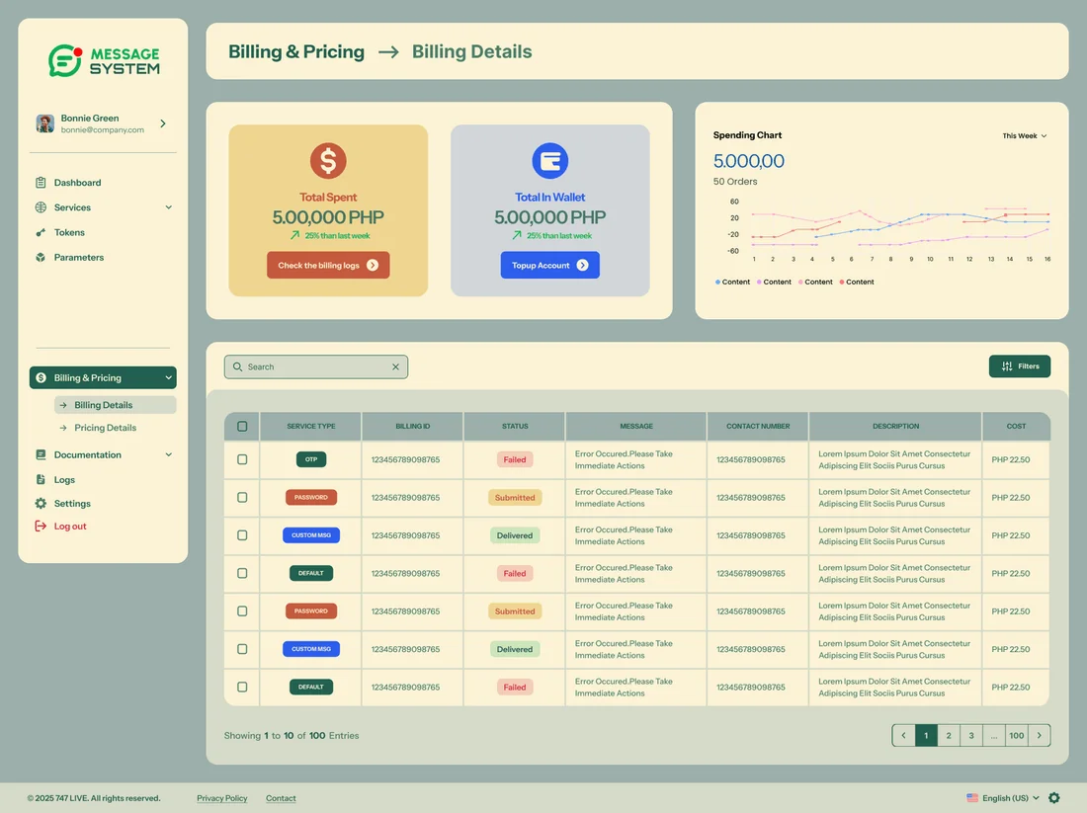Click the blue Content legend dot
This screenshot has height=813, width=1087.
click(x=717, y=283)
